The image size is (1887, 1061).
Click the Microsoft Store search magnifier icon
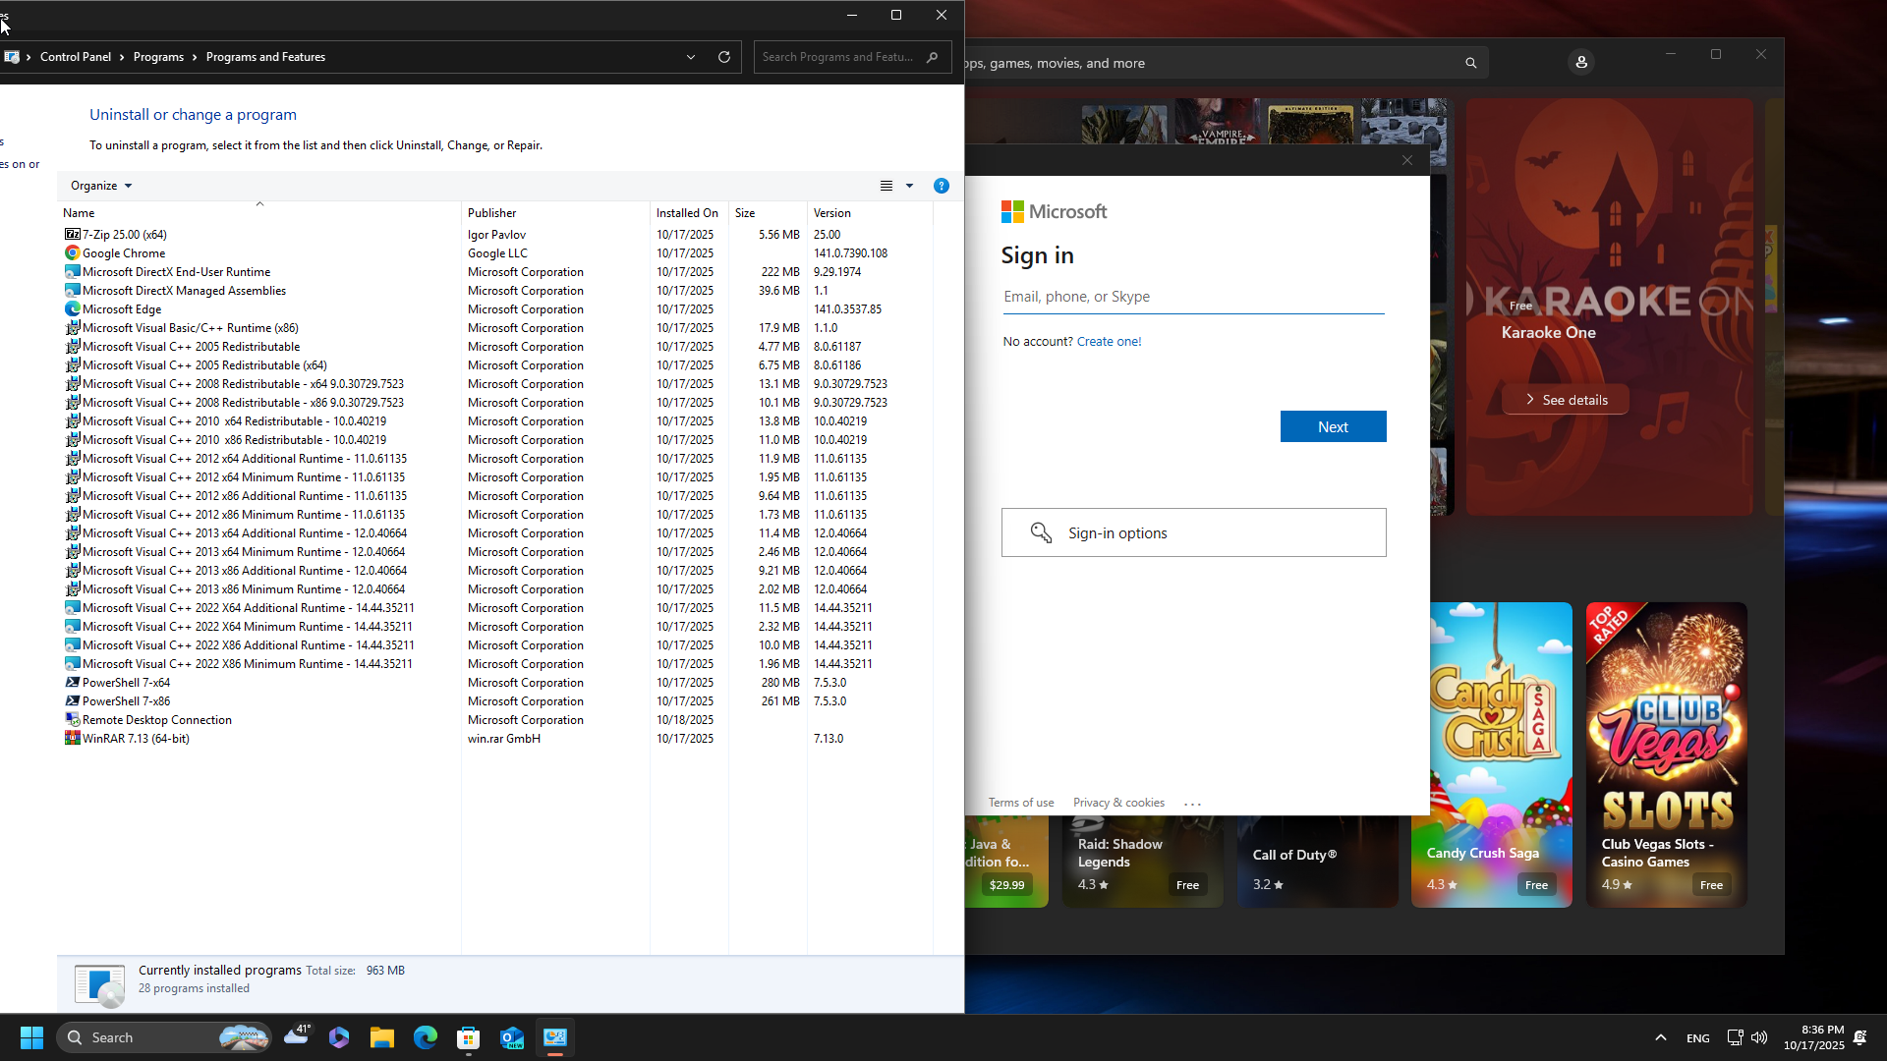click(x=1471, y=63)
